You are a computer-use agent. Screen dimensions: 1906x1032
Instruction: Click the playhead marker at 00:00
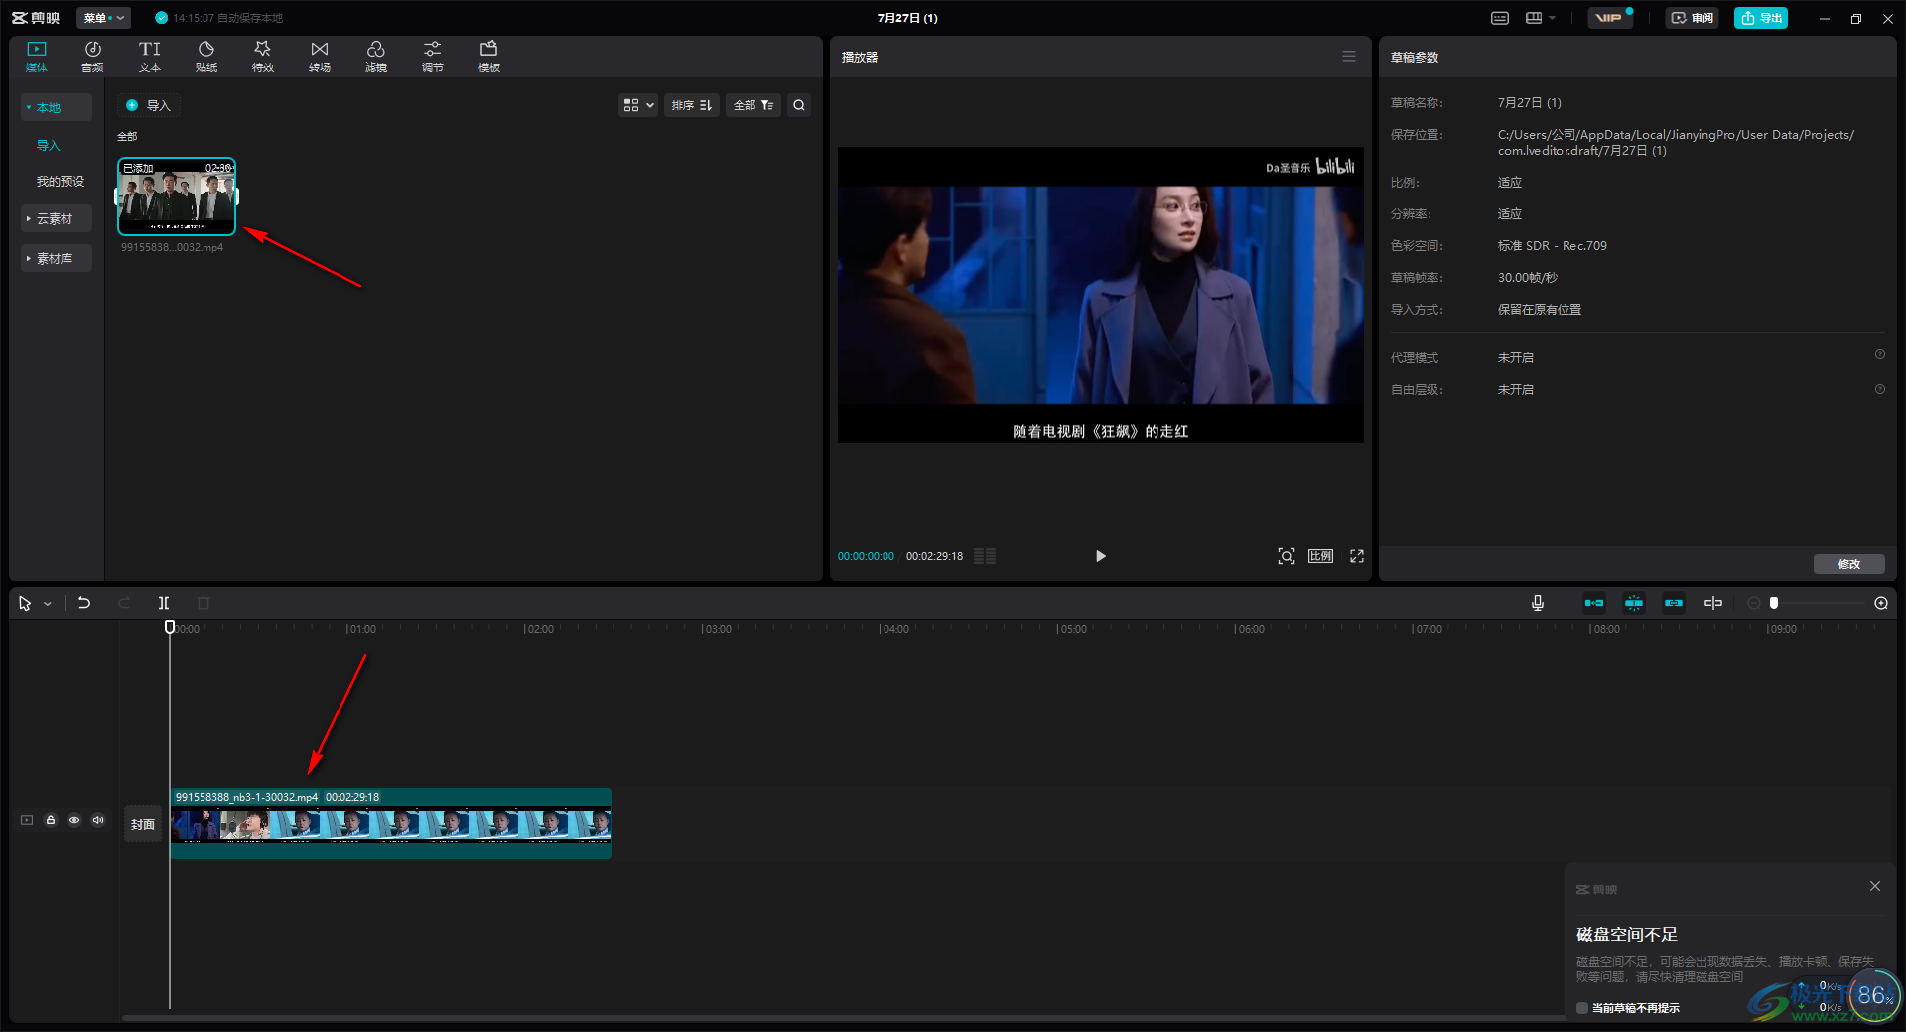pos(170,627)
